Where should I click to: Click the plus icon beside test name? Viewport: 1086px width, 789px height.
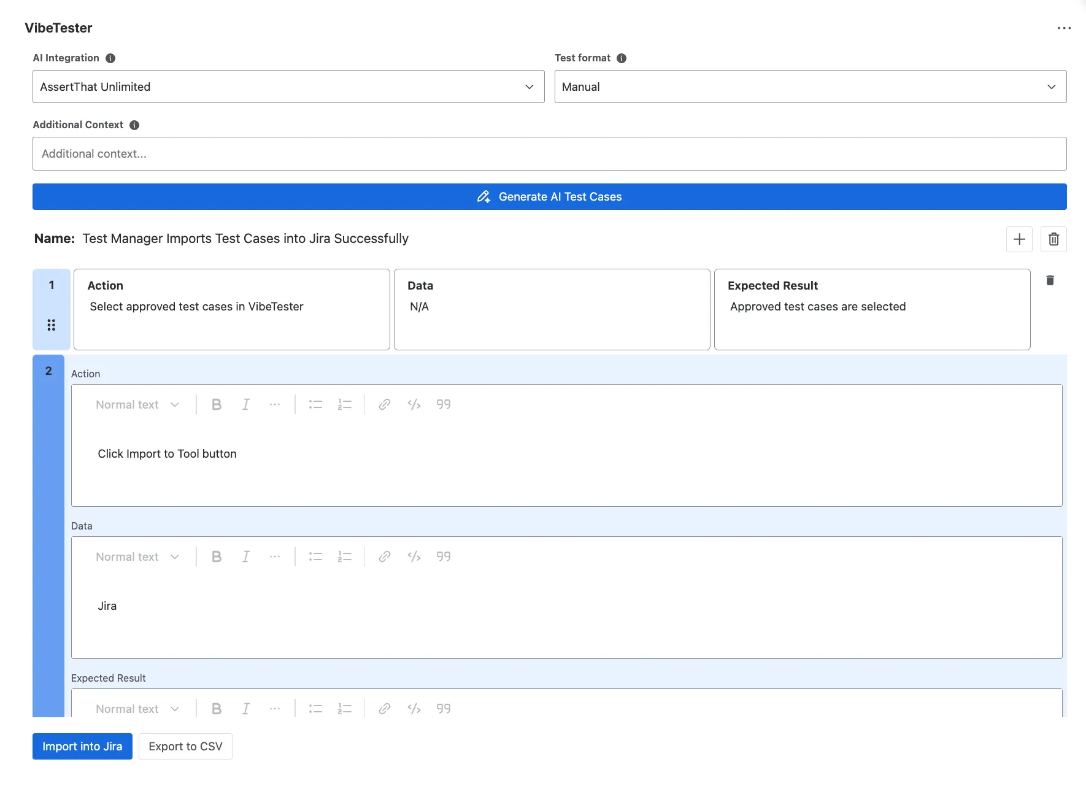point(1019,239)
